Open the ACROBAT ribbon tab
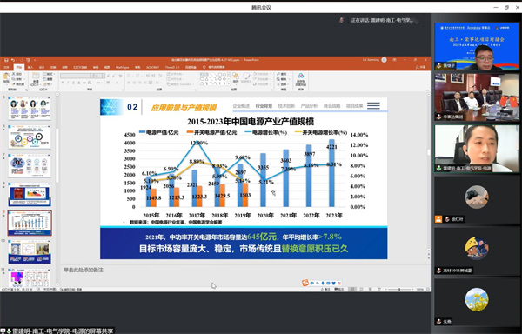 coord(152,67)
